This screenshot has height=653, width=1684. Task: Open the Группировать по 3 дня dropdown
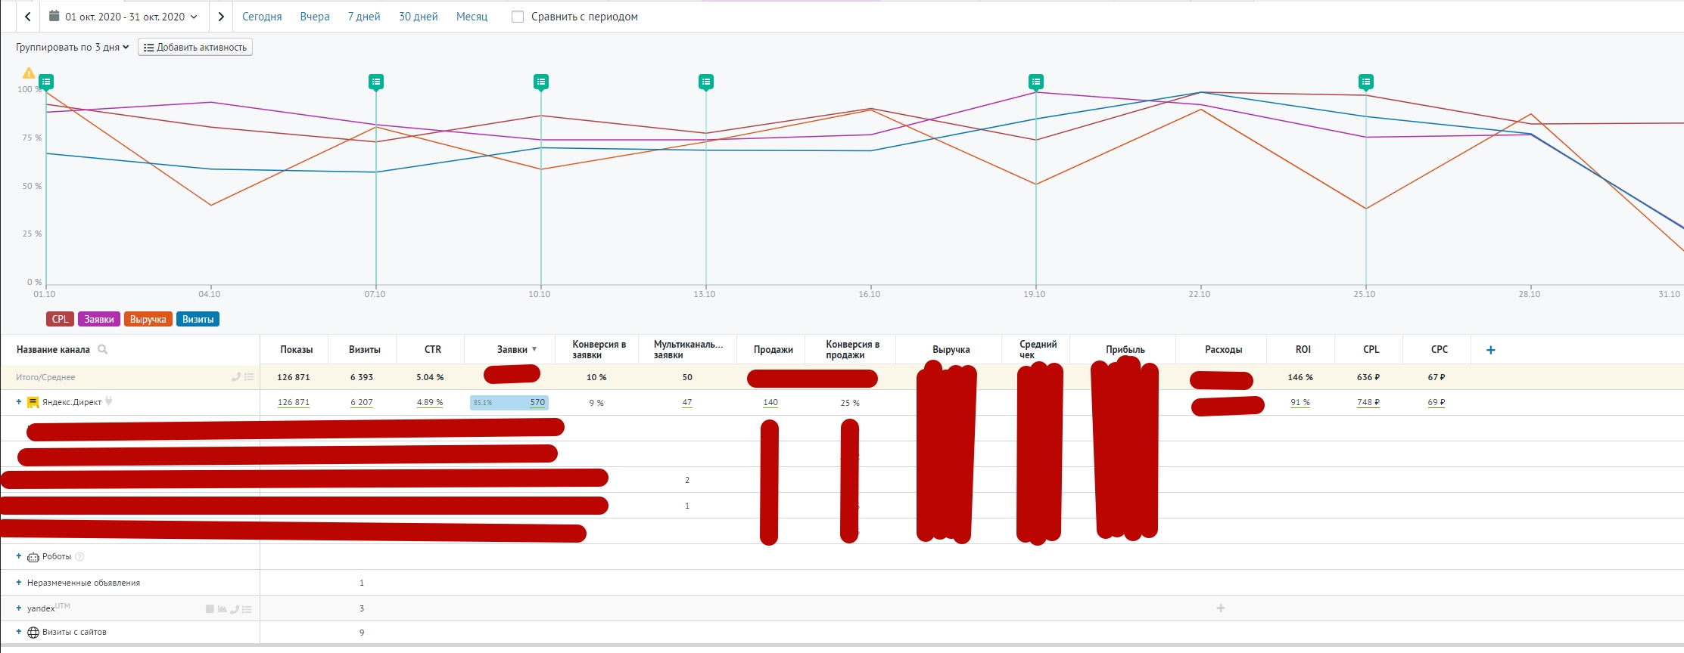pos(72,47)
